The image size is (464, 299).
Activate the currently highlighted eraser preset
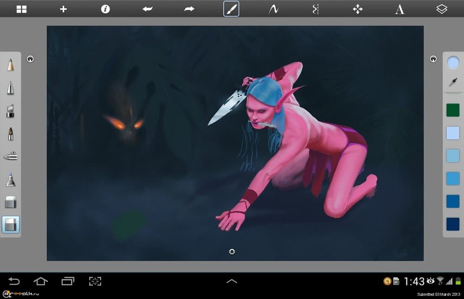tap(10, 225)
